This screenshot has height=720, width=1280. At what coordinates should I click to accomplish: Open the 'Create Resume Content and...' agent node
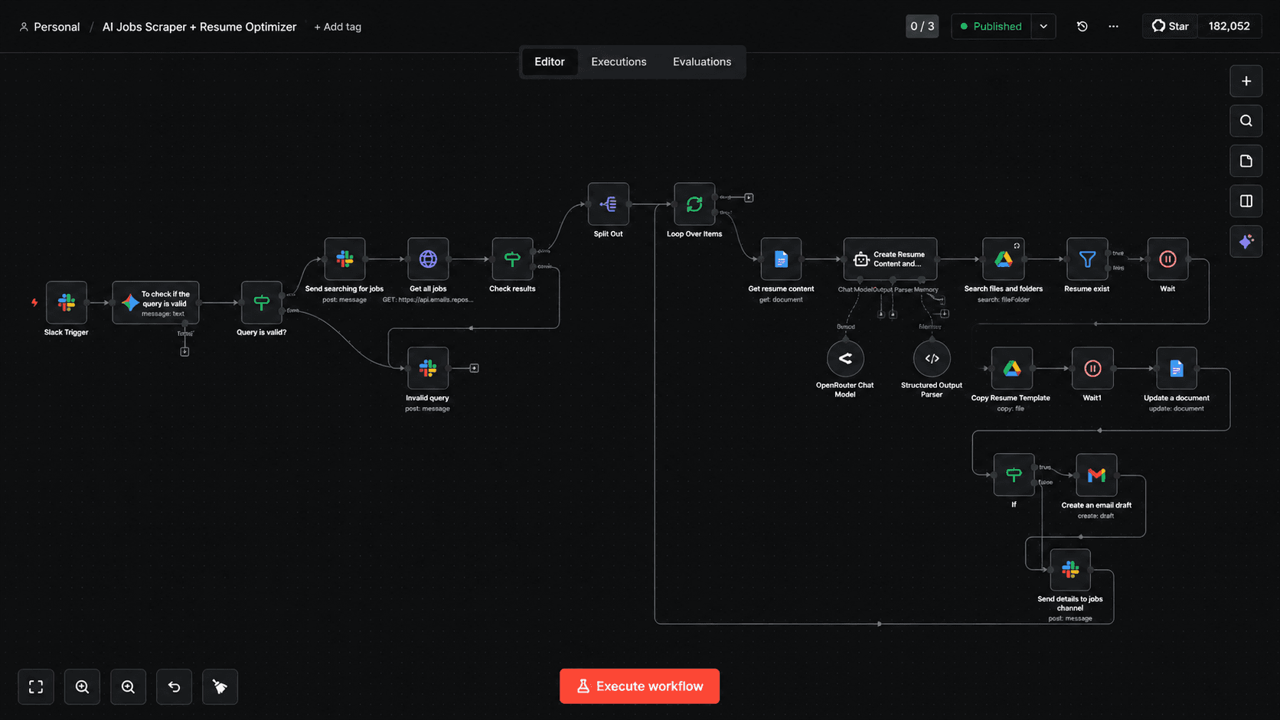coord(890,259)
